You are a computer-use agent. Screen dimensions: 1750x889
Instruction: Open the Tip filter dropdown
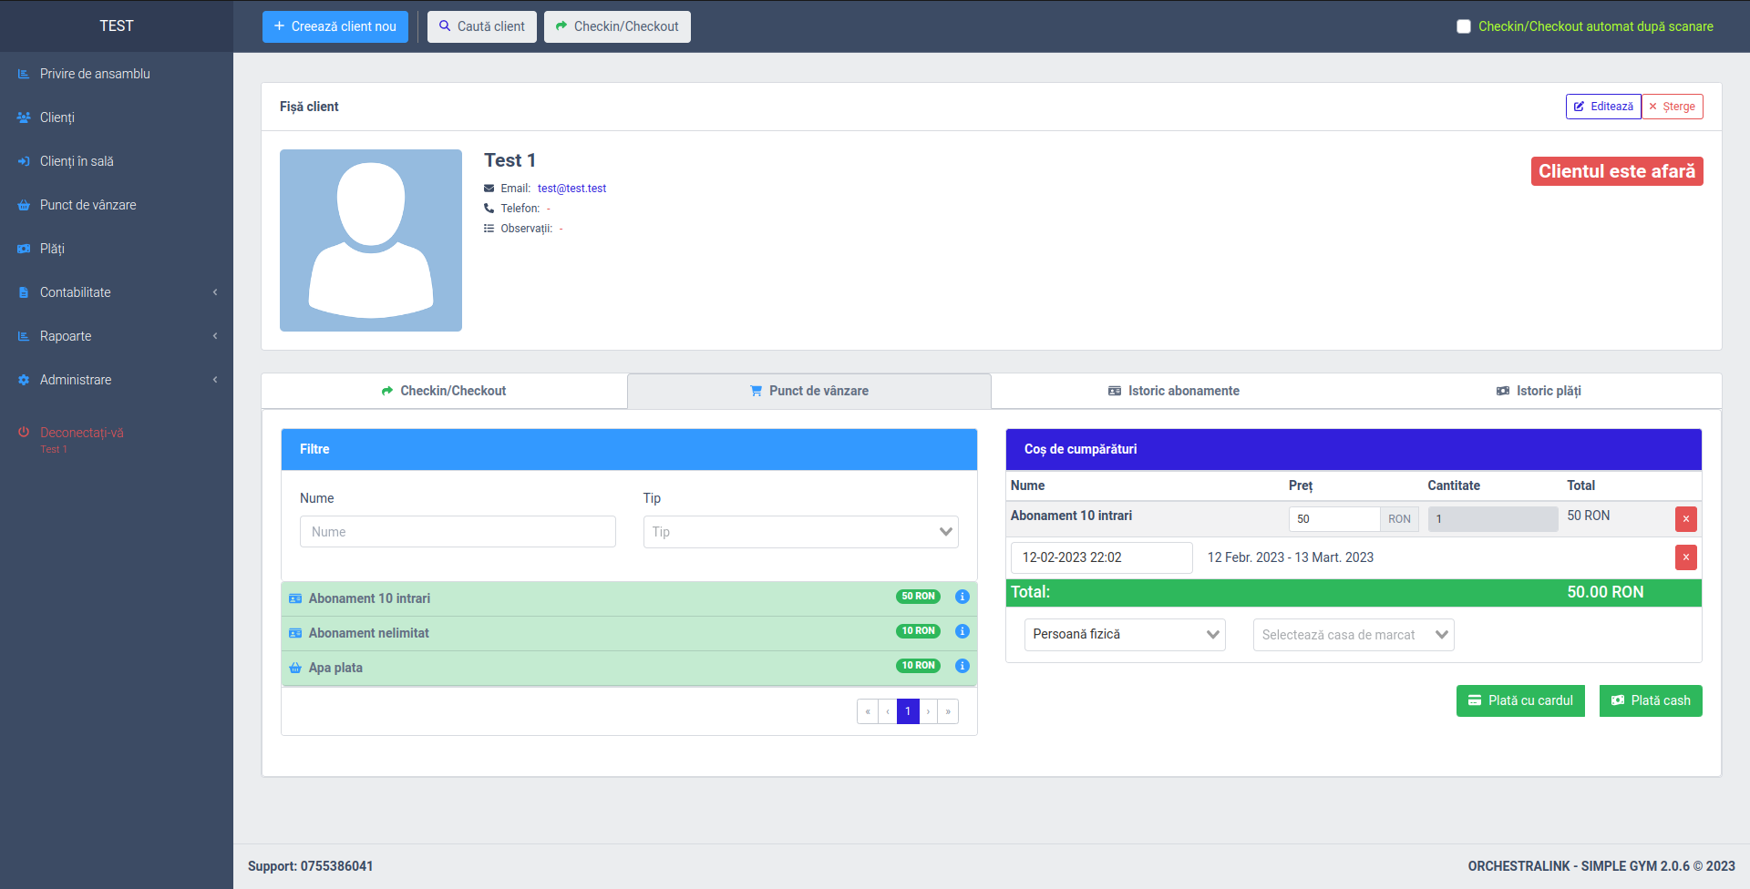tap(800, 532)
